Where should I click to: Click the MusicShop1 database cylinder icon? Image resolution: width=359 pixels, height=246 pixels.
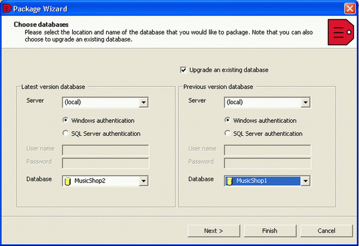click(x=230, y=181)
